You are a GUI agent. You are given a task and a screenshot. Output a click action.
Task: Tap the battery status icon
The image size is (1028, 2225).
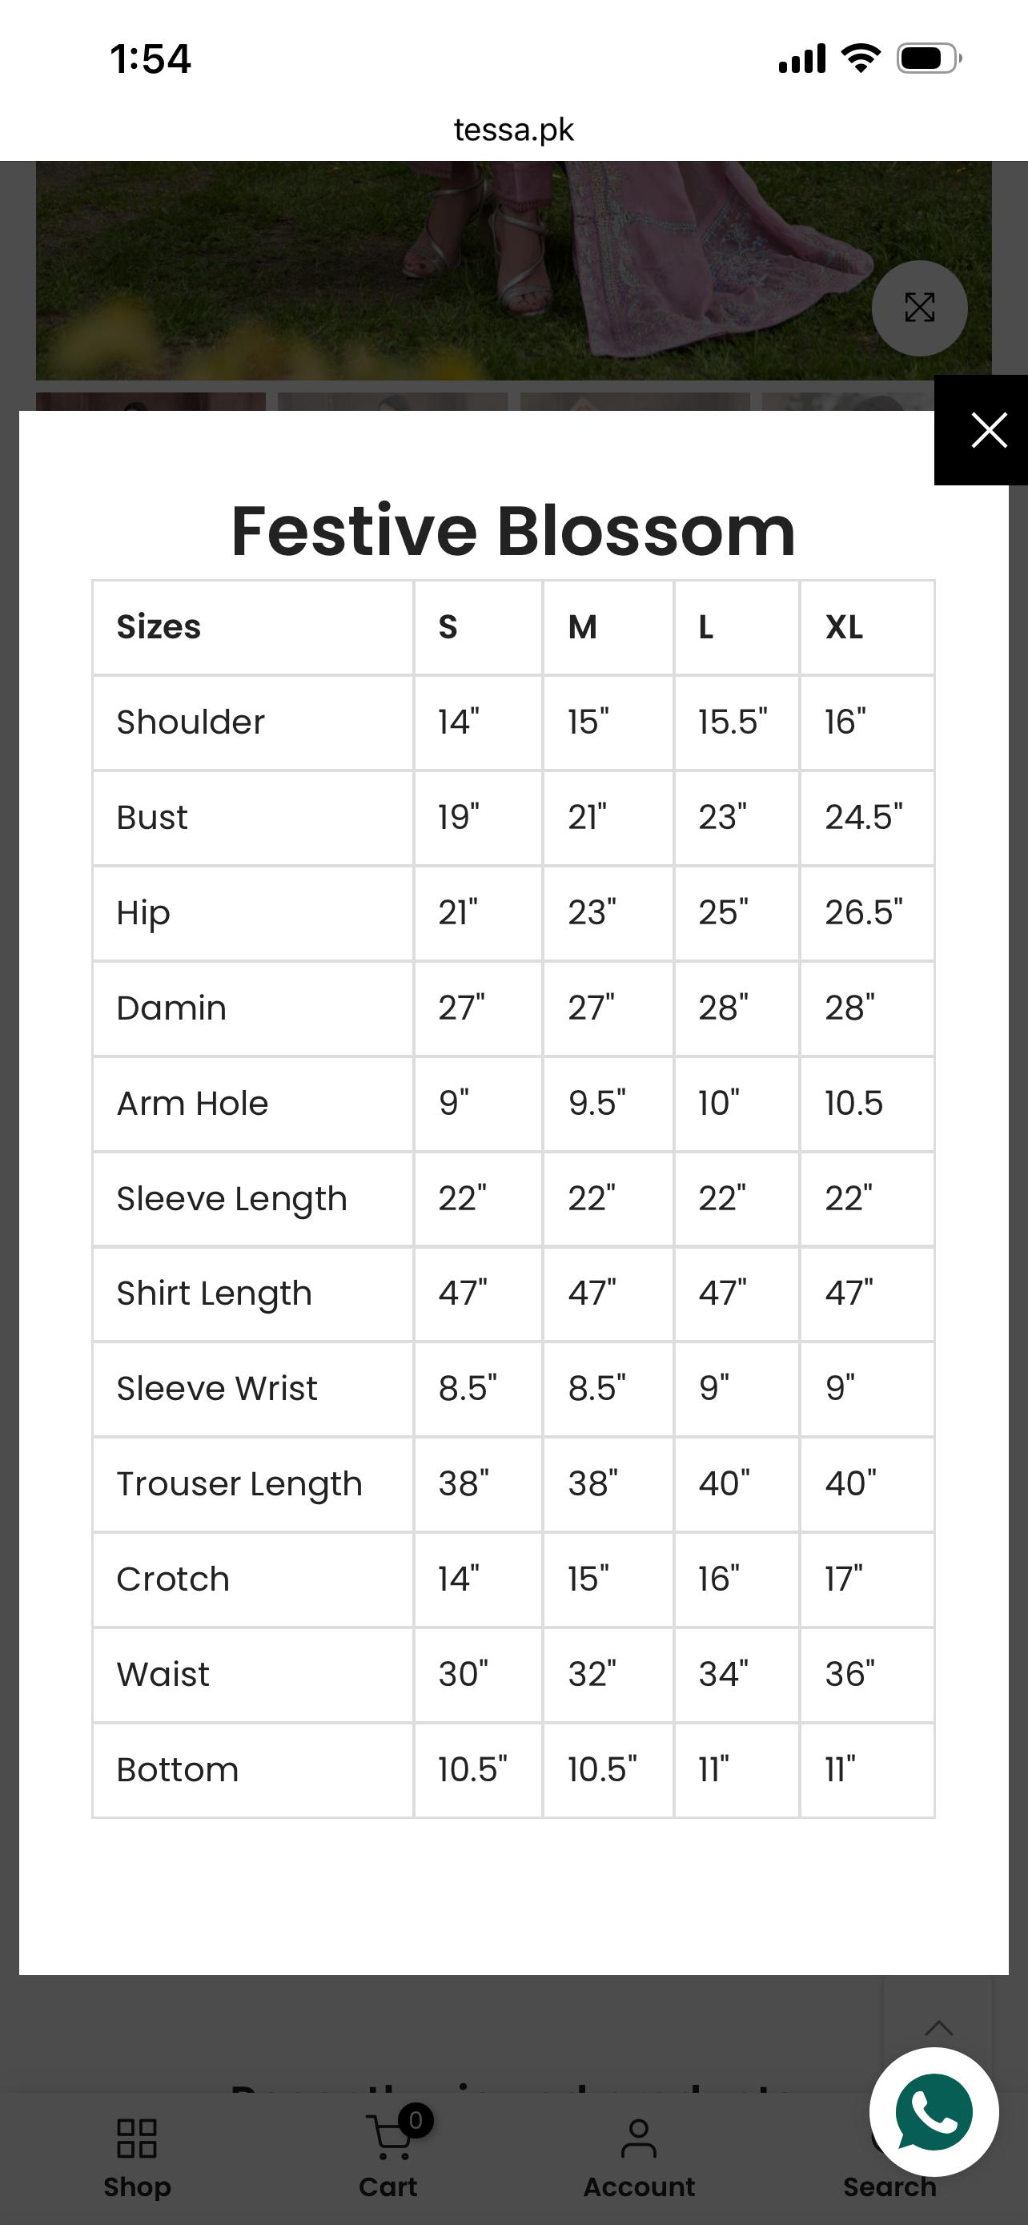click(930, 58)
